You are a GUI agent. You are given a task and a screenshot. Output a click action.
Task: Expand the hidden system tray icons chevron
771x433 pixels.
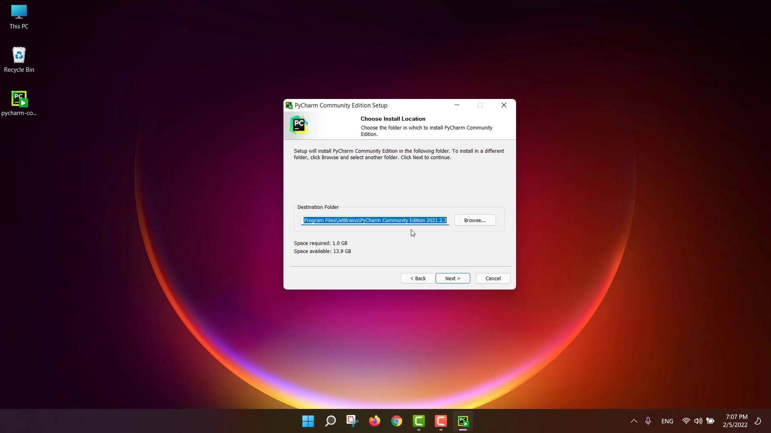point(634,421)
